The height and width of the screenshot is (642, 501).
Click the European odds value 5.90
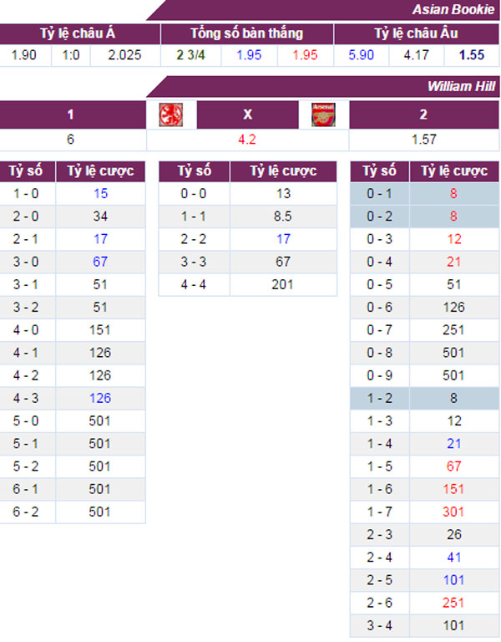361,55
